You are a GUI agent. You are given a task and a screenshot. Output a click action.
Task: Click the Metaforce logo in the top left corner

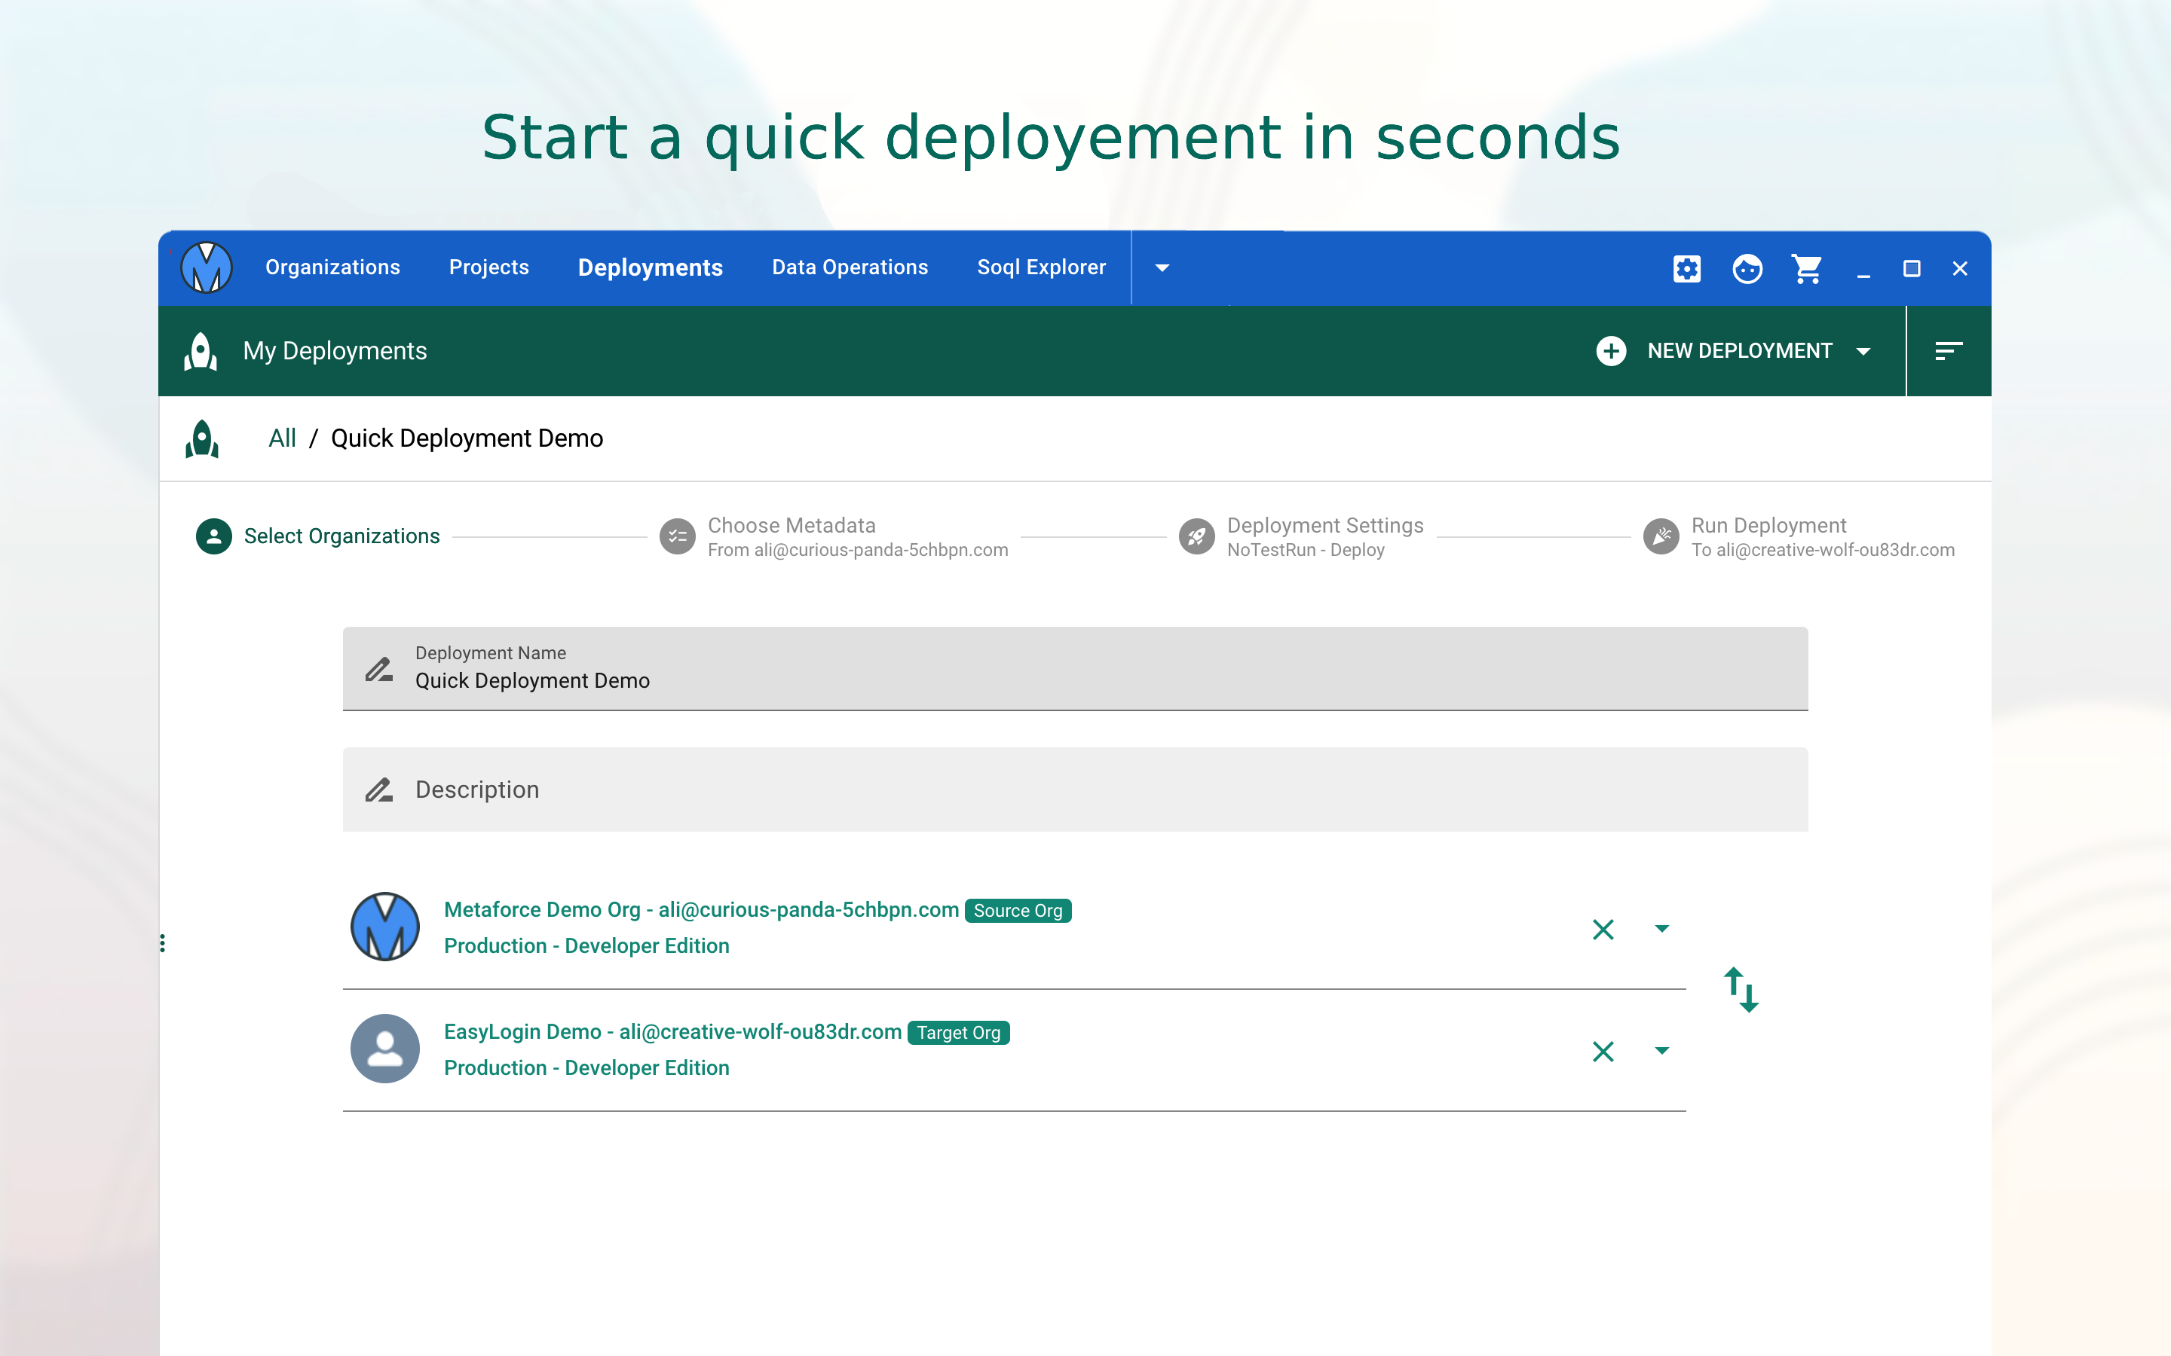(x=207, y=267)
